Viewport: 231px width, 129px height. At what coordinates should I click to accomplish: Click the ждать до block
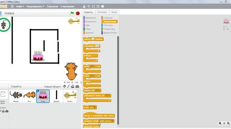[x=92, y=91]
